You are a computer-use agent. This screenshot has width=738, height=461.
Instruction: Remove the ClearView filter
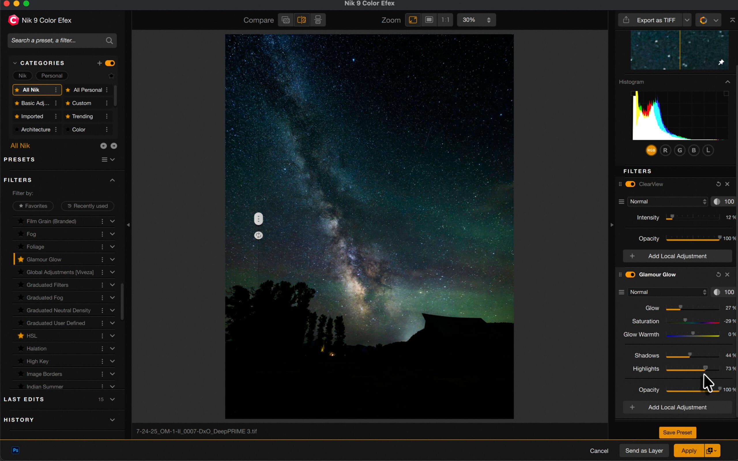[x=727, y=184]
